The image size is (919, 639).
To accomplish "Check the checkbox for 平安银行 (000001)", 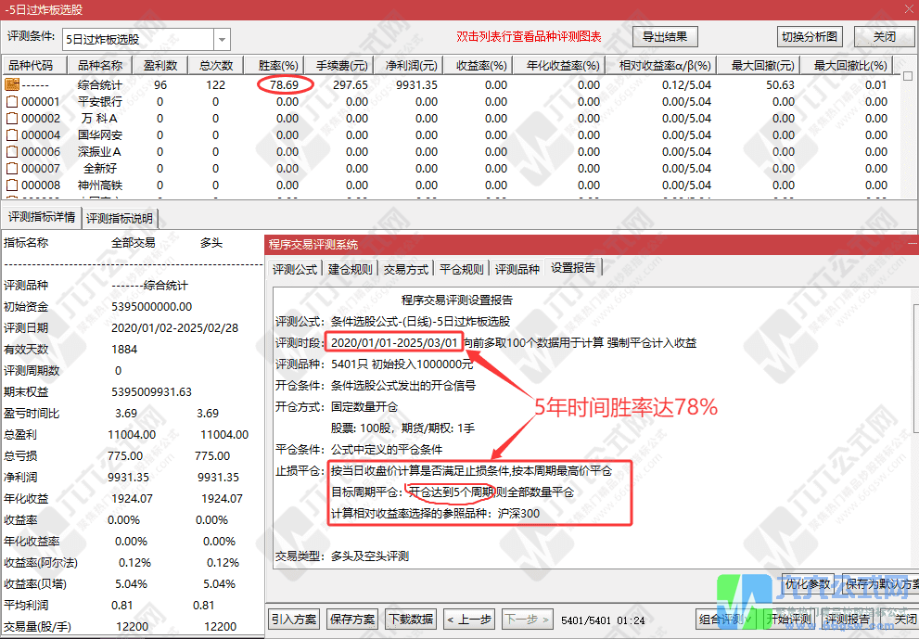I will [x=11, y=101].
